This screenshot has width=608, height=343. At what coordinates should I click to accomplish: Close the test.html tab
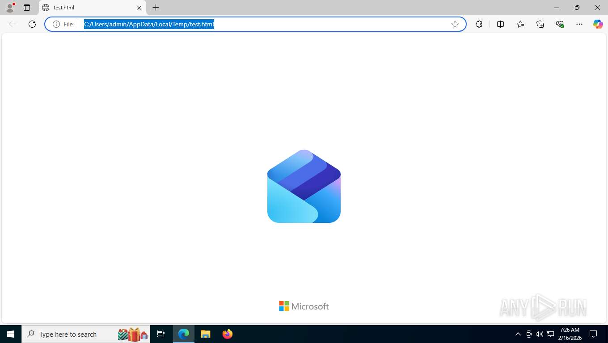(139, 8)
